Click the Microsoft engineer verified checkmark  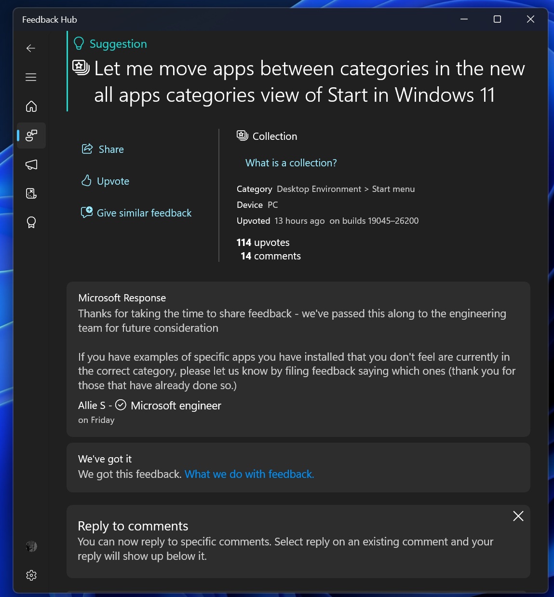coord(120,405)
